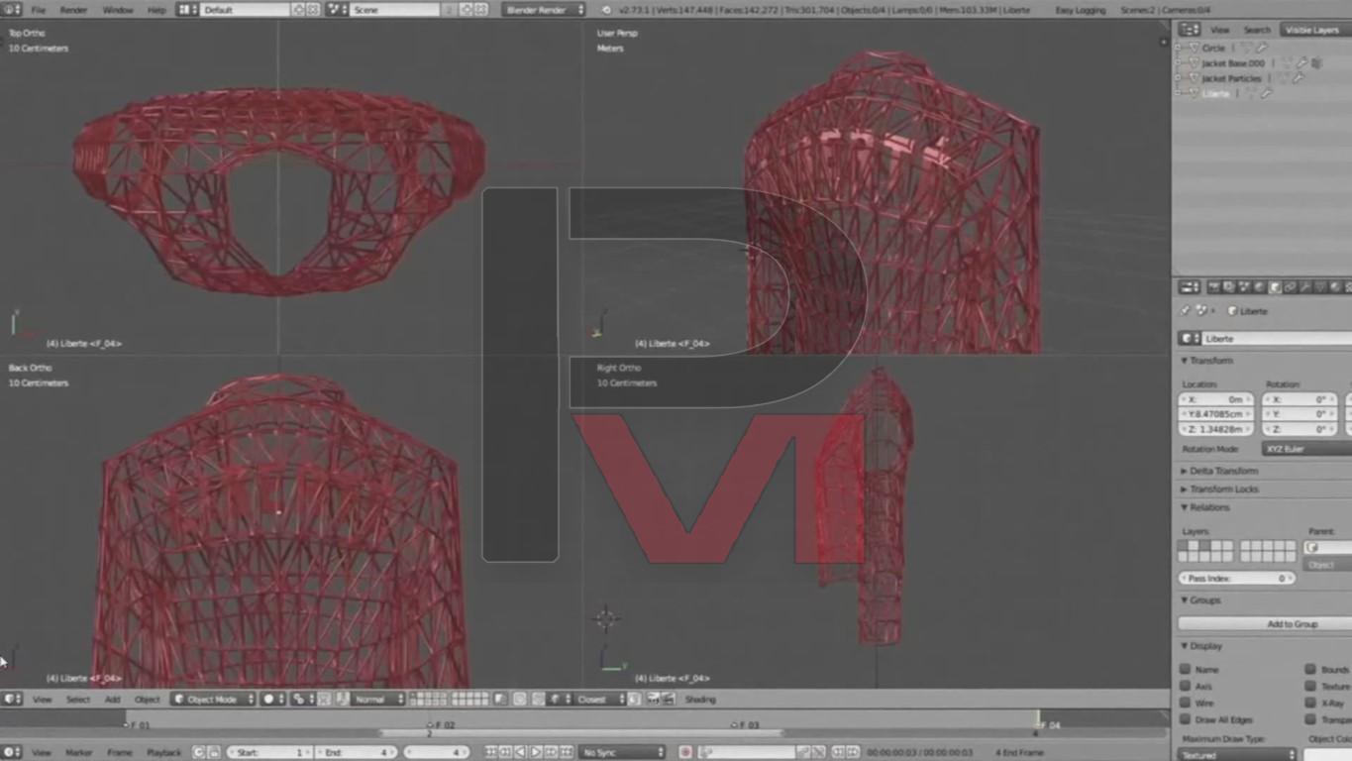The image size is (1352, 761).
Task: Open the Normal transform orientation dropdown
Action: pyautogui.click(x=378, y=700)
